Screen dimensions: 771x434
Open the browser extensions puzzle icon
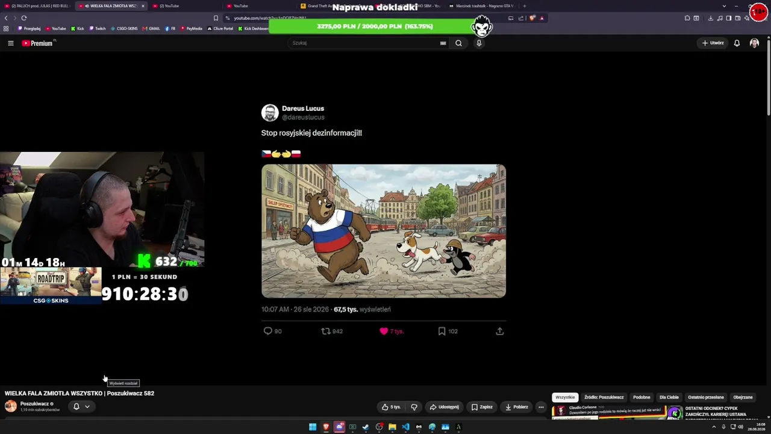(x=687, y=18)
